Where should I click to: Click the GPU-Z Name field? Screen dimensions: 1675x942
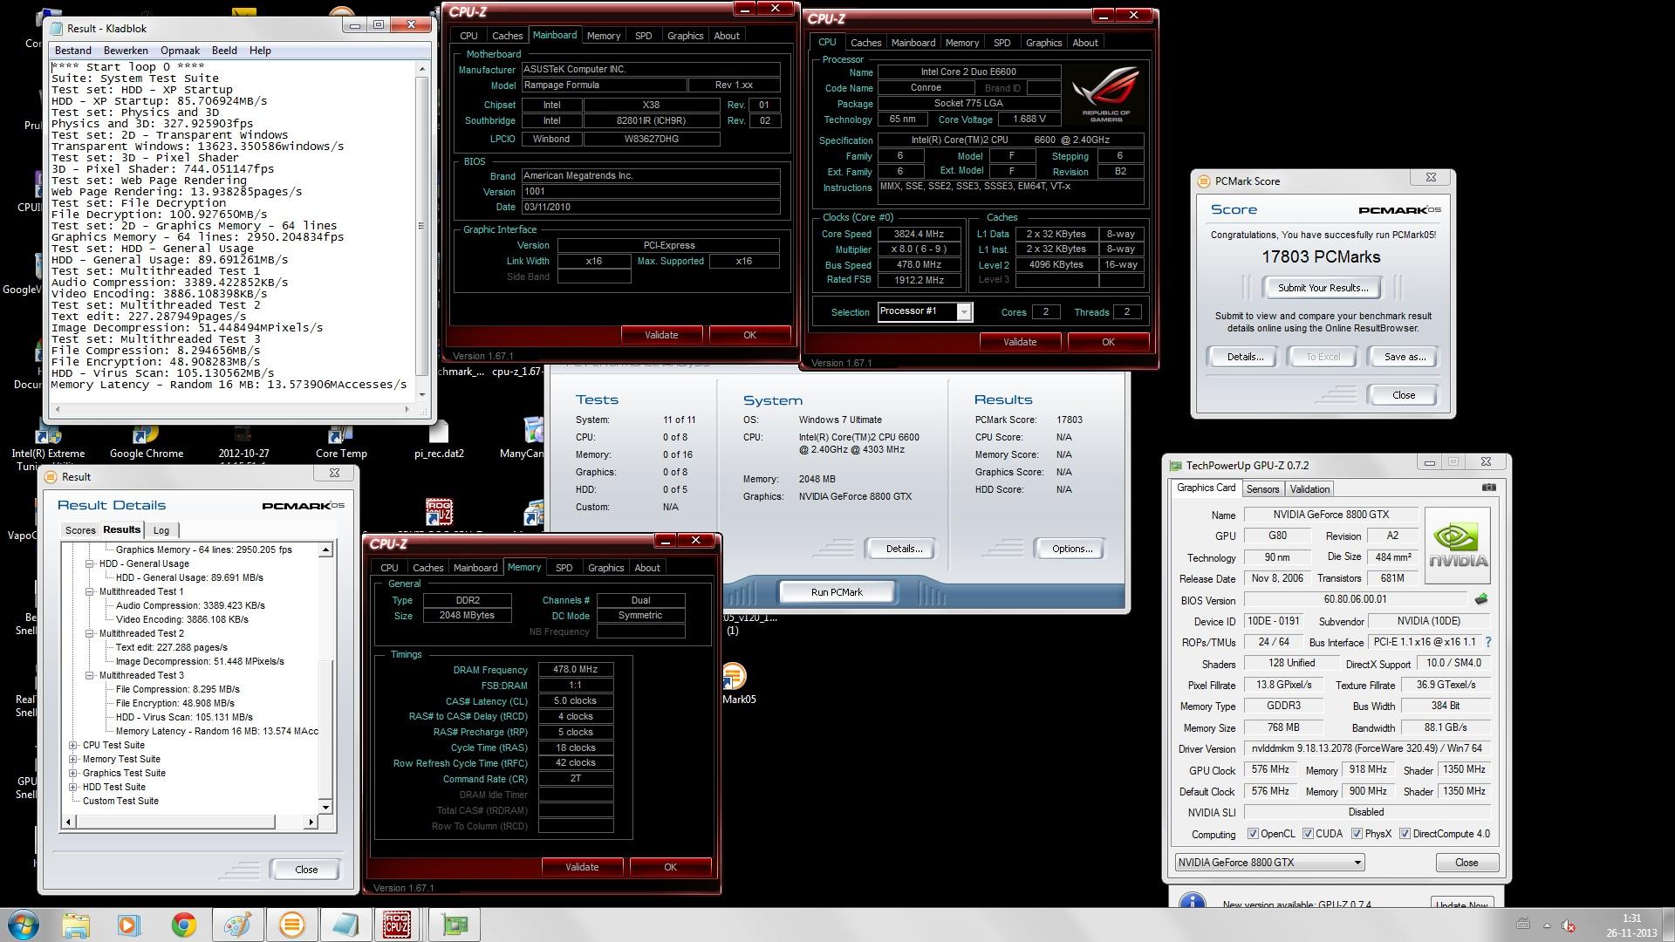tap(1331, 515)
